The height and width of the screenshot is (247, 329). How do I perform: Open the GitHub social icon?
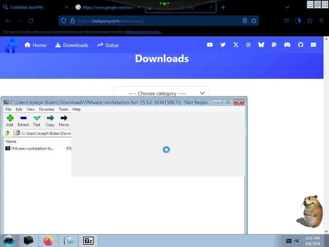tap(301, 45)
